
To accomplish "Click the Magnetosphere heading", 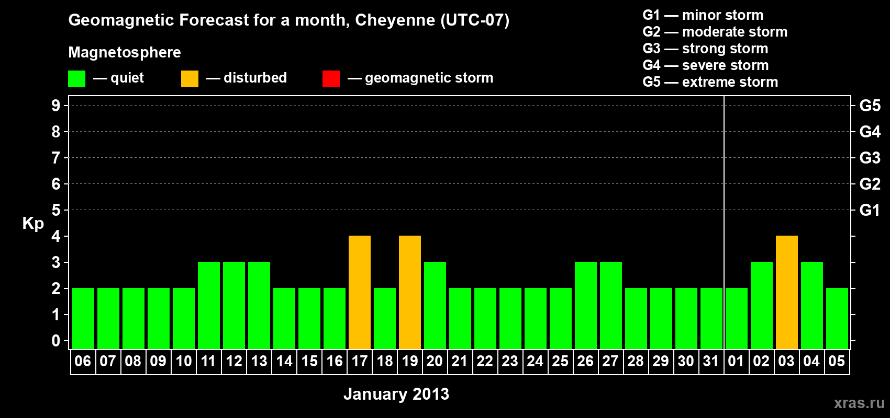I will (125, 52).
